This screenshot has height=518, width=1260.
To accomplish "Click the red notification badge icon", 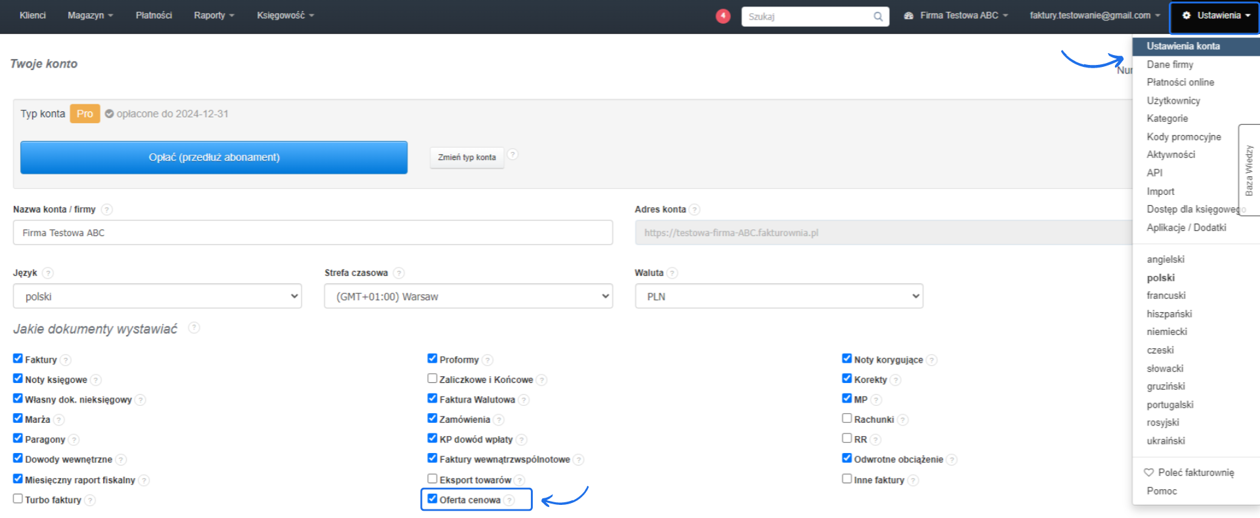I will coord(723,16).
